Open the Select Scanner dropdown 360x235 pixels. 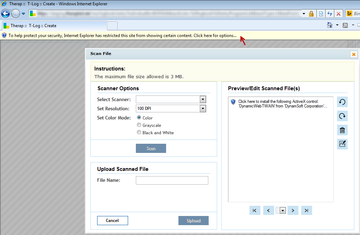(x=203, y=99)
